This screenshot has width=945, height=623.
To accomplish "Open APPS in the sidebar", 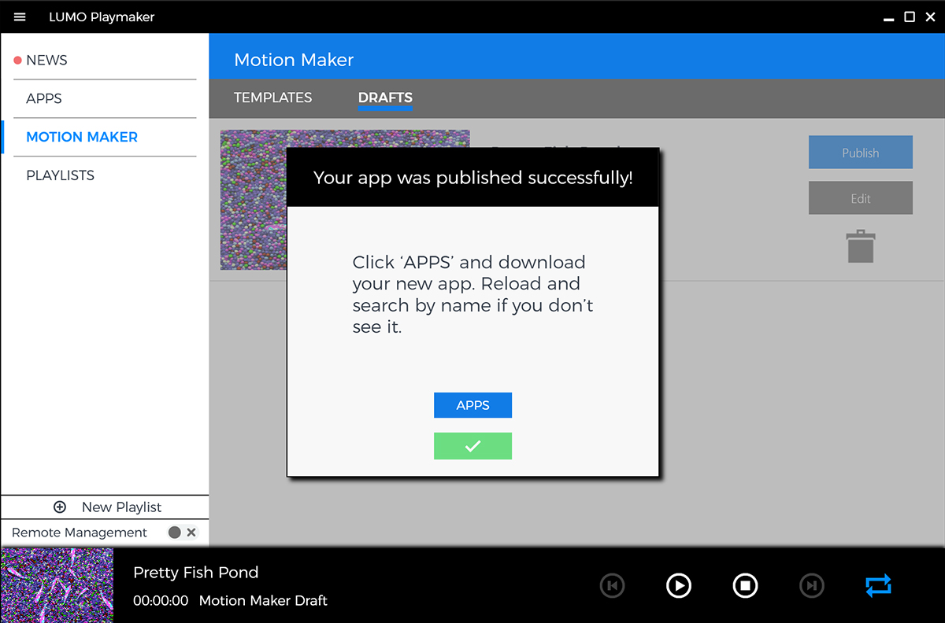I will (44, 98).
